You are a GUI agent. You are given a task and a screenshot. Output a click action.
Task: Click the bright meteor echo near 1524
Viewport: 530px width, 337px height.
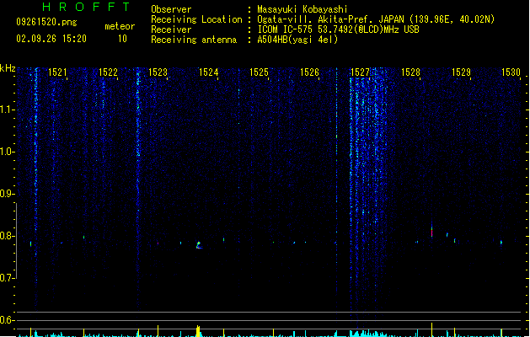tap(199, 245)
